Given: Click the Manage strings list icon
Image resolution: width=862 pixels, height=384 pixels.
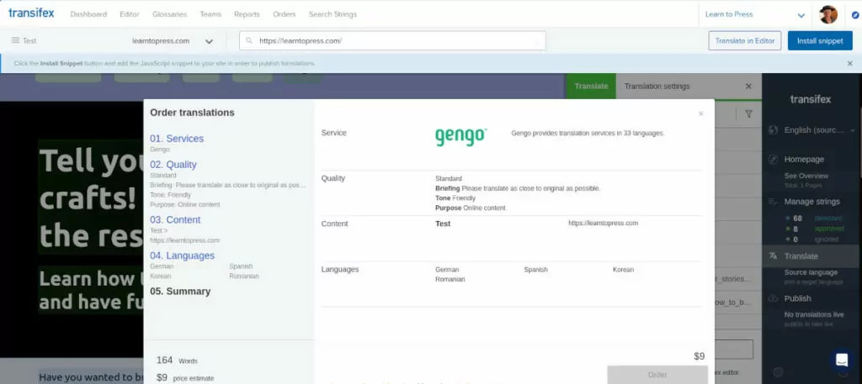Looking at the screenshot, I should [x=773, y=202].
